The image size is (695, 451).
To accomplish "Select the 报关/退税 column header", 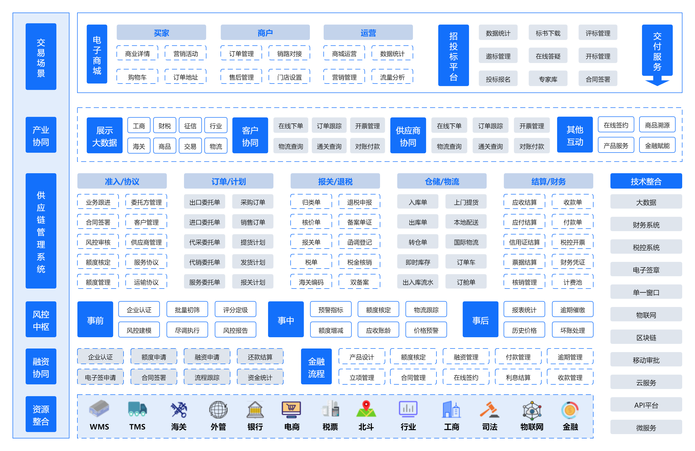I will (335, 181).
